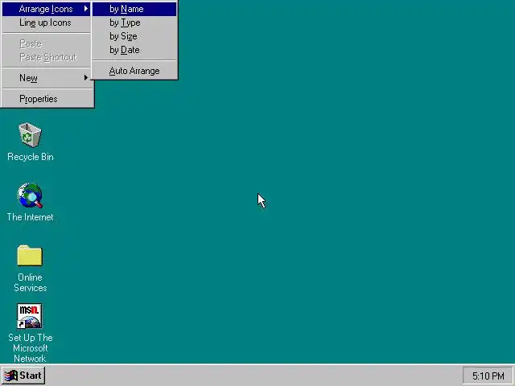The height and width of the screenshot is (386, 515).
Task: Arrange icons by Size
Action: [134, 36]
